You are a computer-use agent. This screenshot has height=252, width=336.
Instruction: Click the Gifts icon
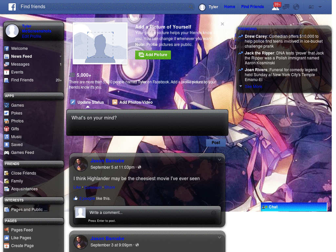7,129
